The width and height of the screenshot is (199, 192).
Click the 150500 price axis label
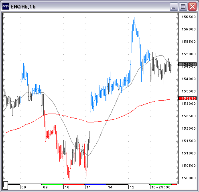[189, 166]
